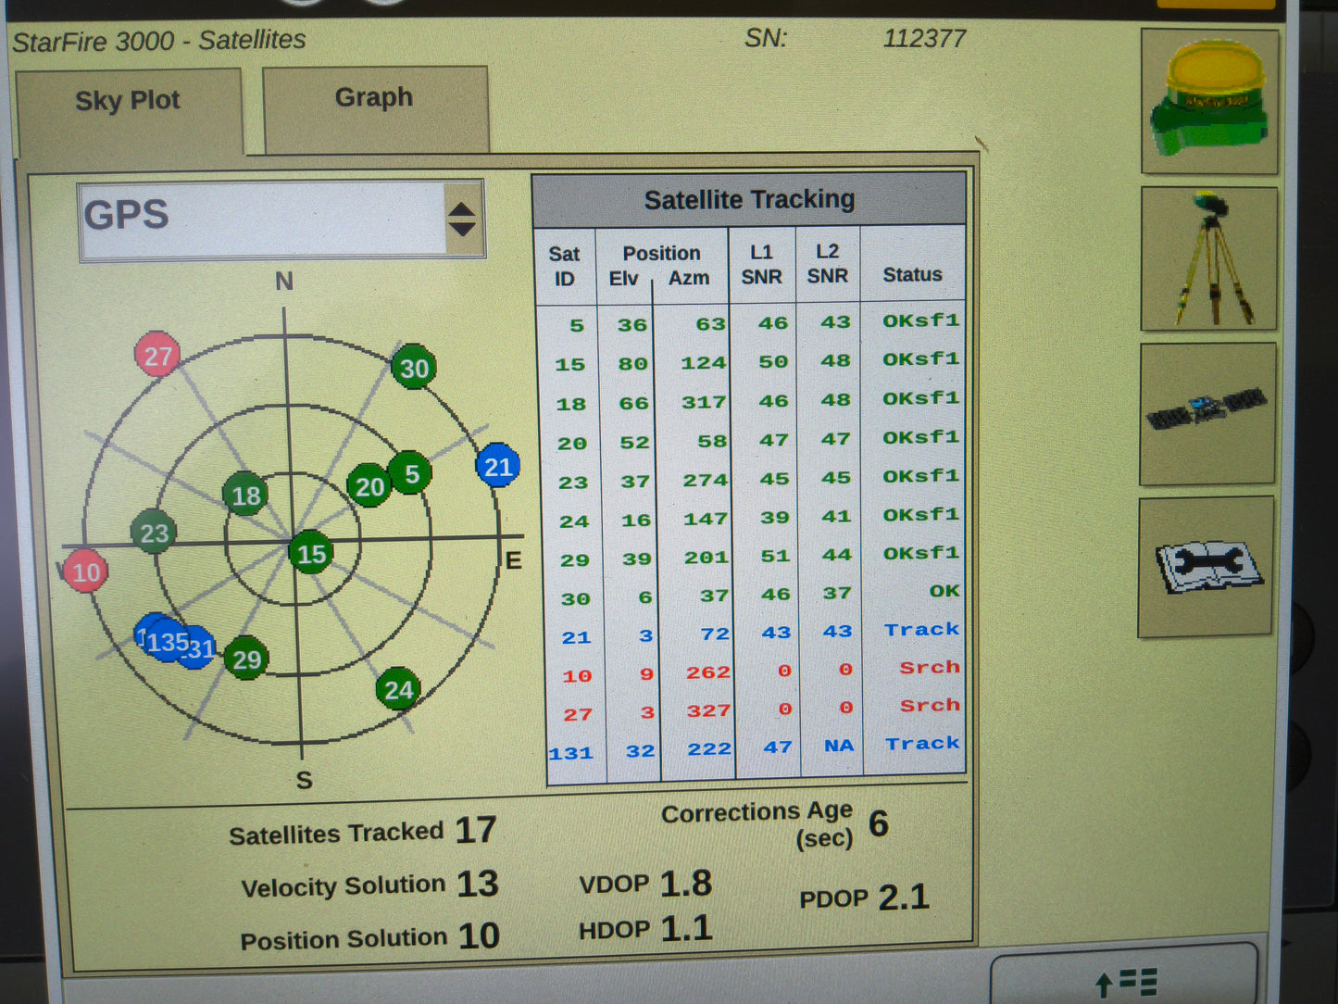Click the 'Status' column header
The image size is (1338, 1004).
(x=912, y=274)
